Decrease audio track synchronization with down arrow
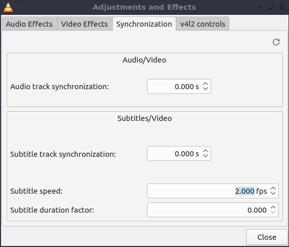This screenshot has height=247, width=289. (205, 89)
